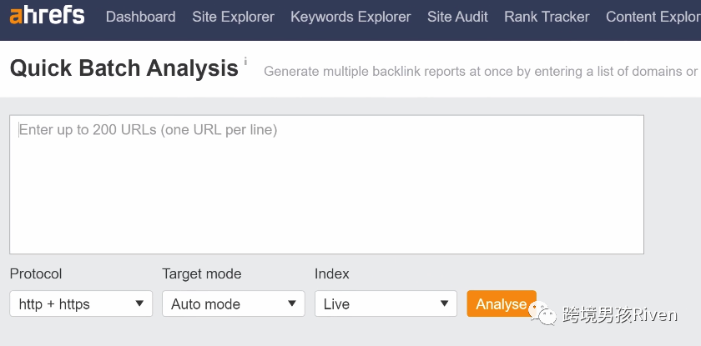The image size is (701, 346).
Task: Open the Dashboard menu item
Action: click(x=140, y=17)
